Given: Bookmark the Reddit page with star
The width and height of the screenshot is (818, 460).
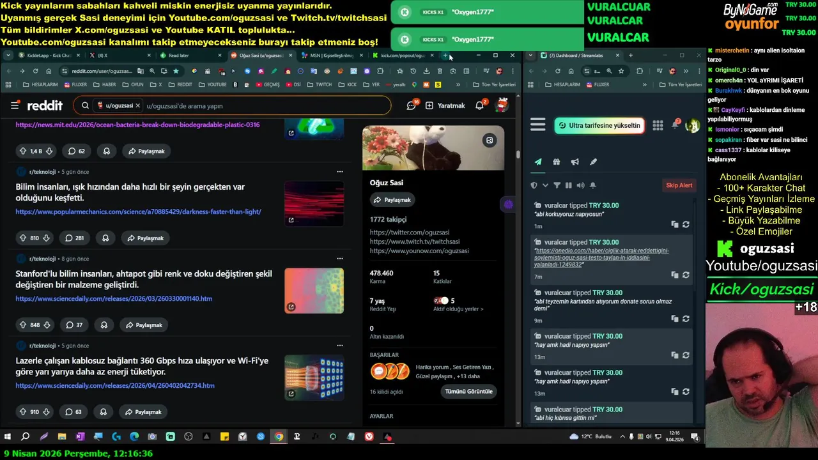Looking at the screenshot, I should (176, 71).
